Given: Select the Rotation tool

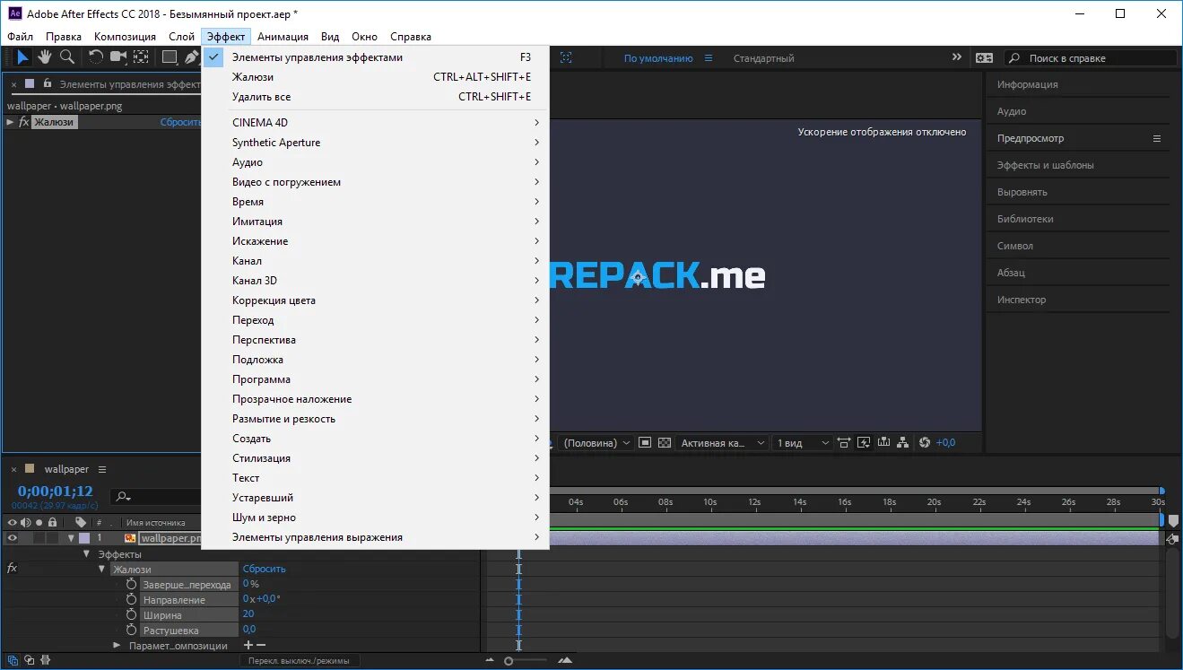Looking at the screenshot, I should click(95, 57).
